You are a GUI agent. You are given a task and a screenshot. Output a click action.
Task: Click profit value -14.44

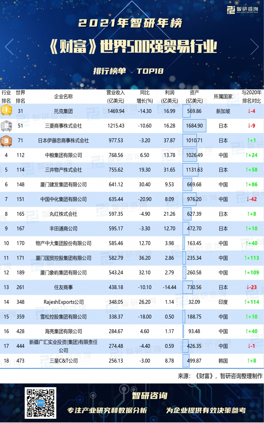click(169, 287)
